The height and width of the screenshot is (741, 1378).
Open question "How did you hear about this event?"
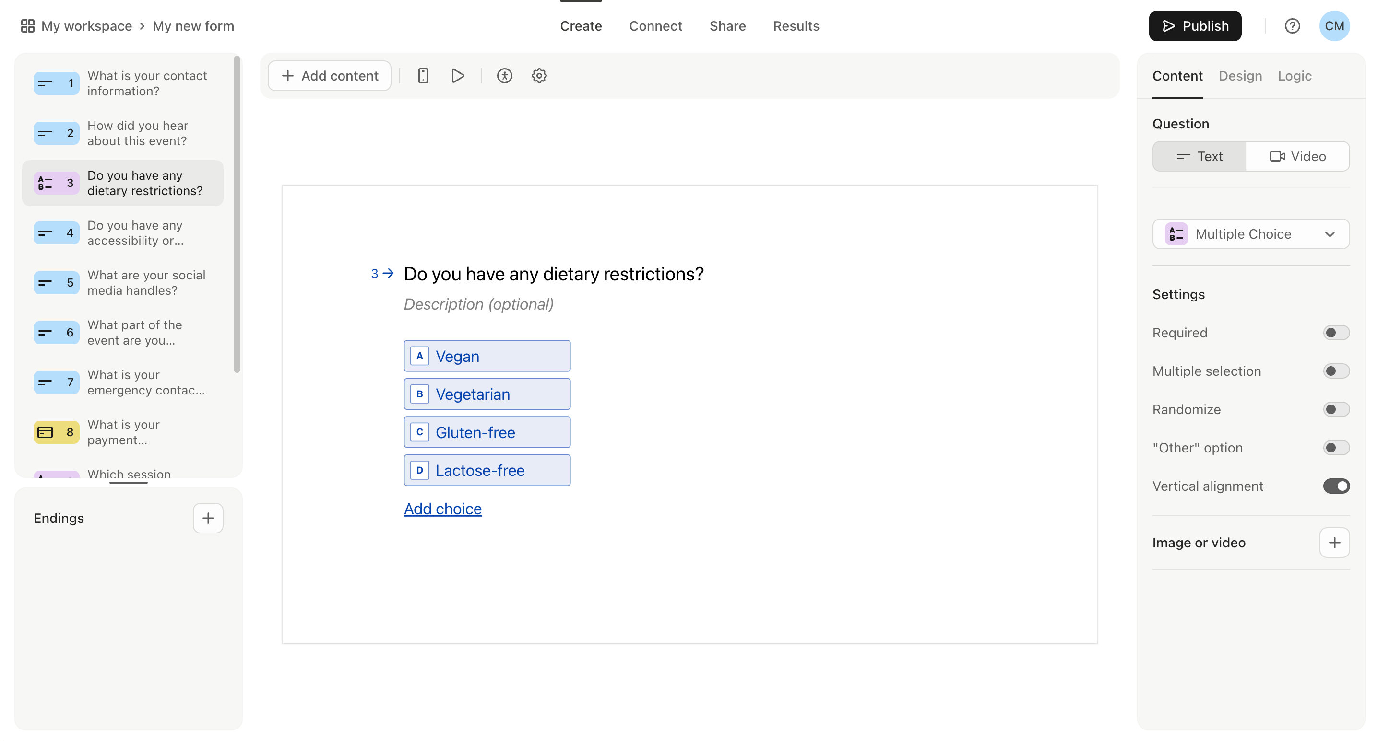(x=122, y=133)
